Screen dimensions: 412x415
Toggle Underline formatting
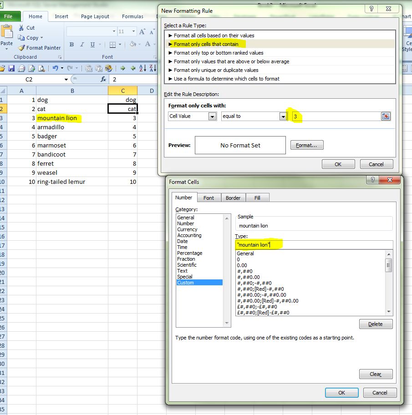point(92,45)
